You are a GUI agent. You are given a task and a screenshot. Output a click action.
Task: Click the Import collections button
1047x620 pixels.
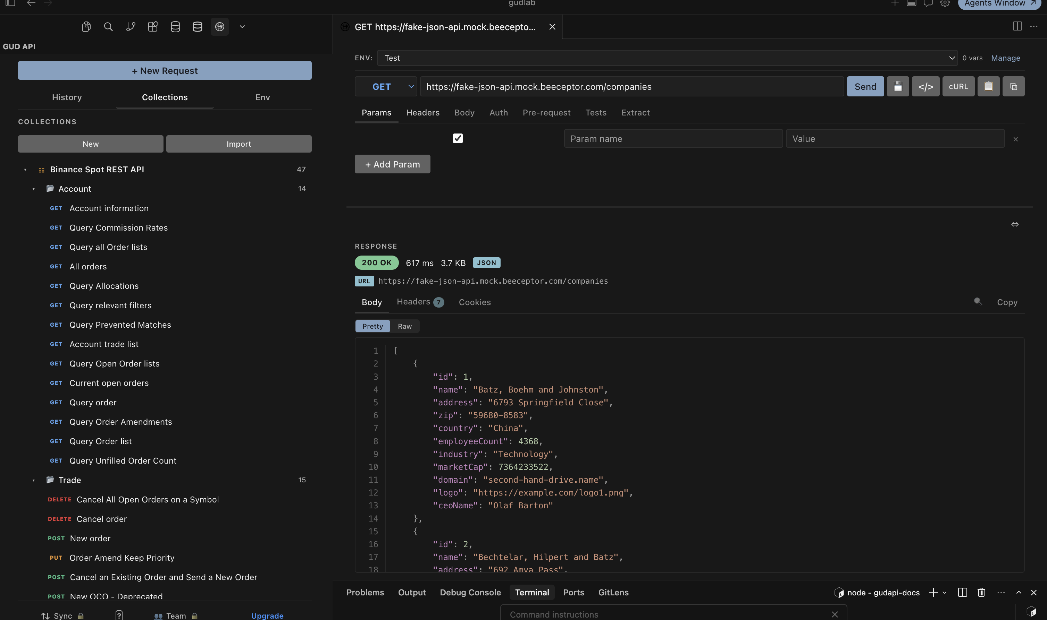pyautogui.click(x=239, y=144)
